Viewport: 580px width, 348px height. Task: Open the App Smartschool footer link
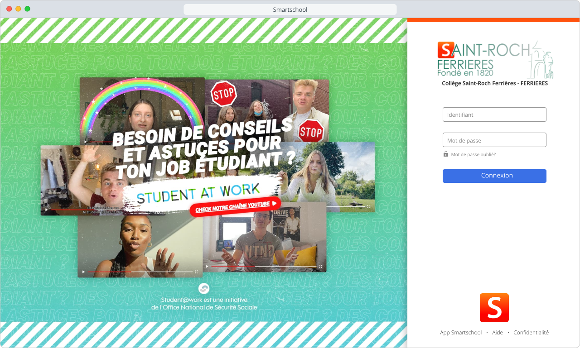(x=461, y=333)
